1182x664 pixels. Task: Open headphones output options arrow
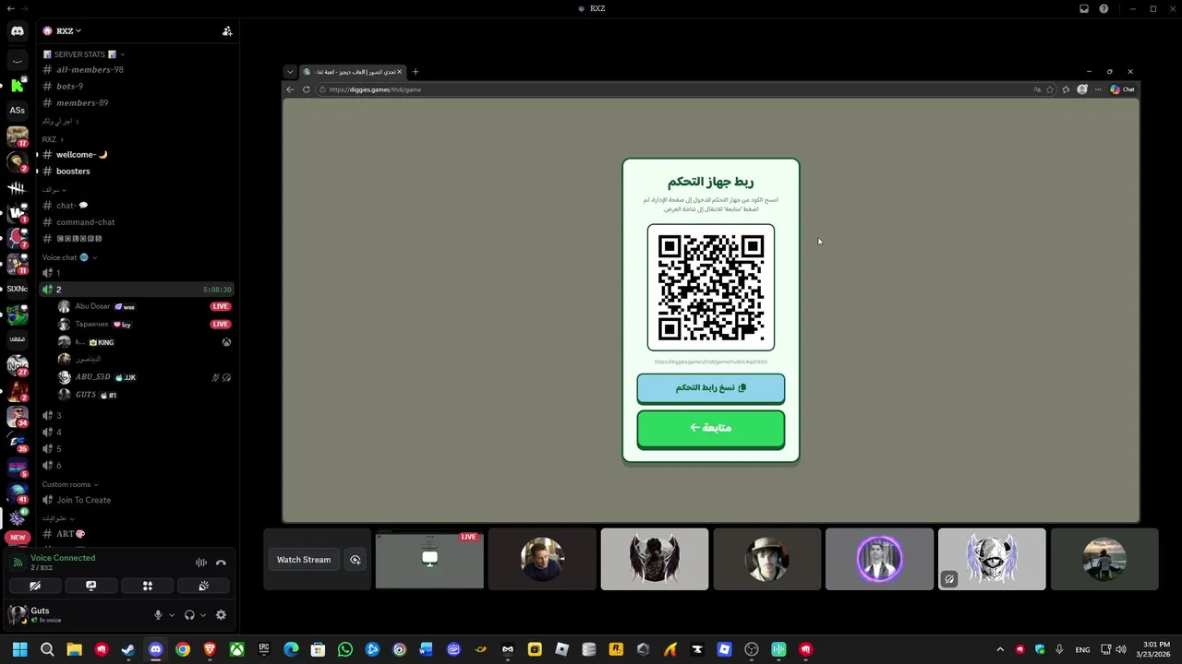(202, 615)
